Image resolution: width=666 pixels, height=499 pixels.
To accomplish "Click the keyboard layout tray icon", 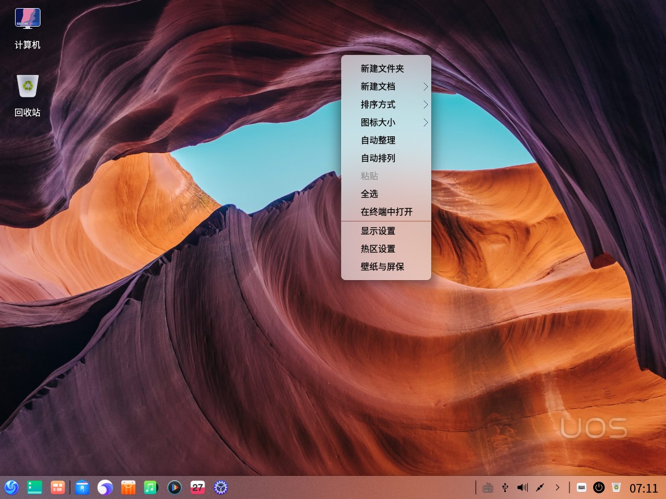I will 487,487.
